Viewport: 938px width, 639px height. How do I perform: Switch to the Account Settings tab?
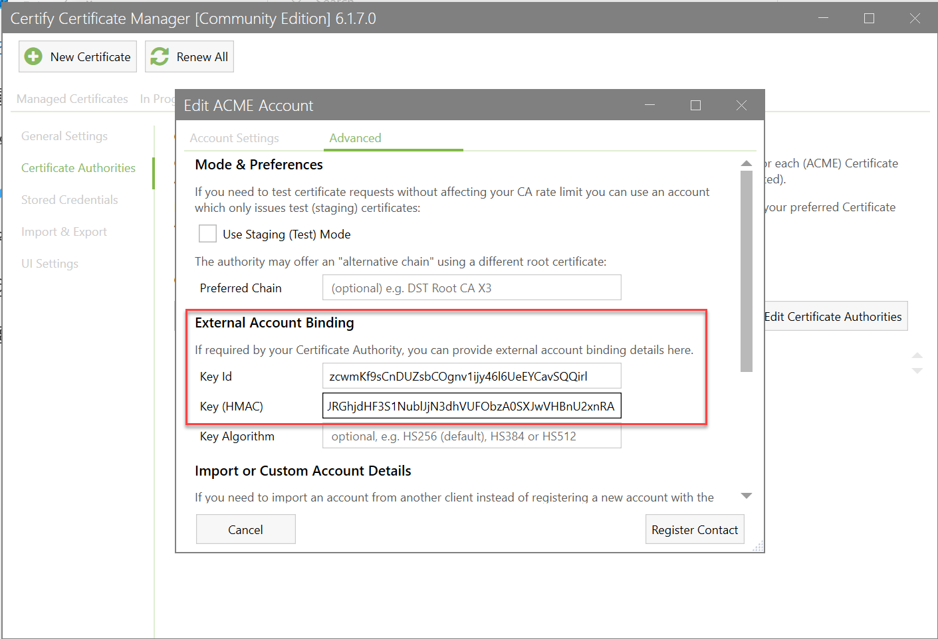tap(234, 138)
